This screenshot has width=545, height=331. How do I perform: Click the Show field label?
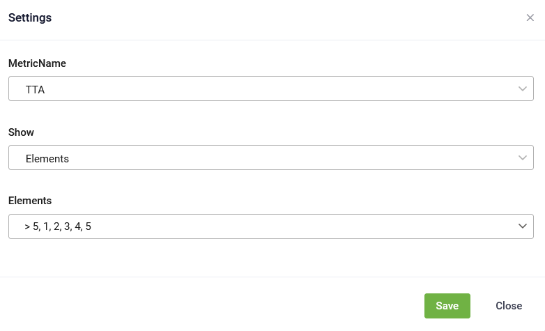click(21, 132)
